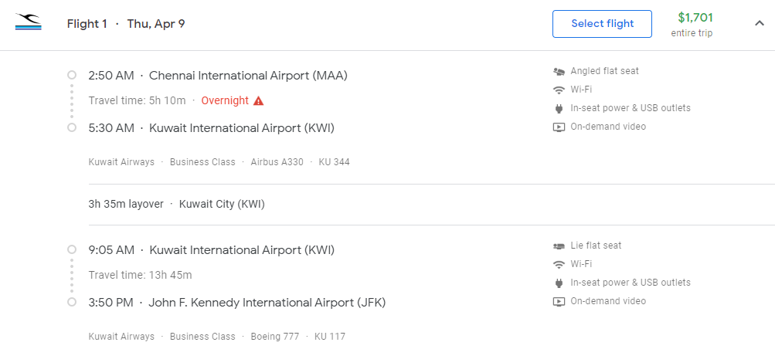Click the Wi-Fi icon for flight KU 117

[559, 265]
